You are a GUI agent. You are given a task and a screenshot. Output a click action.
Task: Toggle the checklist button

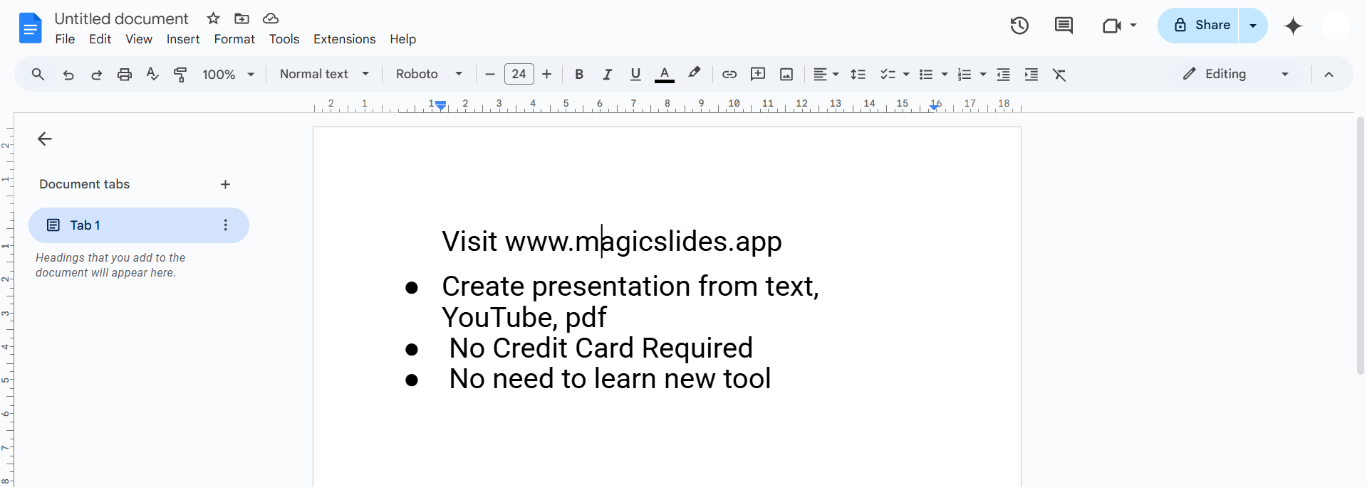(888, 74)
